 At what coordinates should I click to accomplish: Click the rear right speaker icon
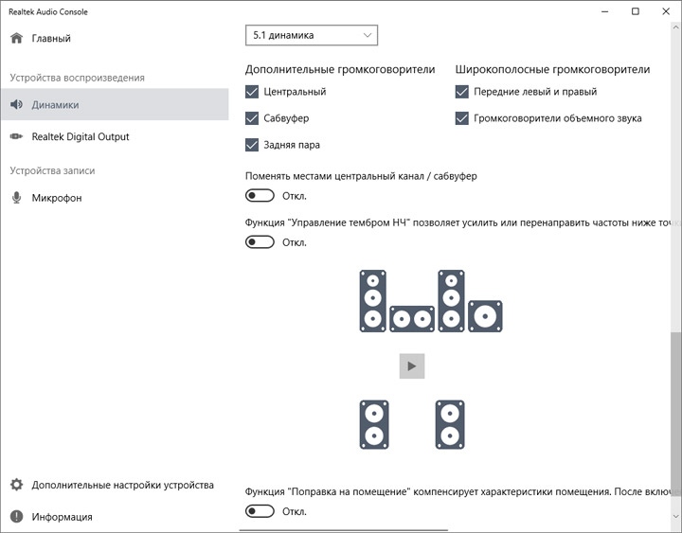point(451,424)
